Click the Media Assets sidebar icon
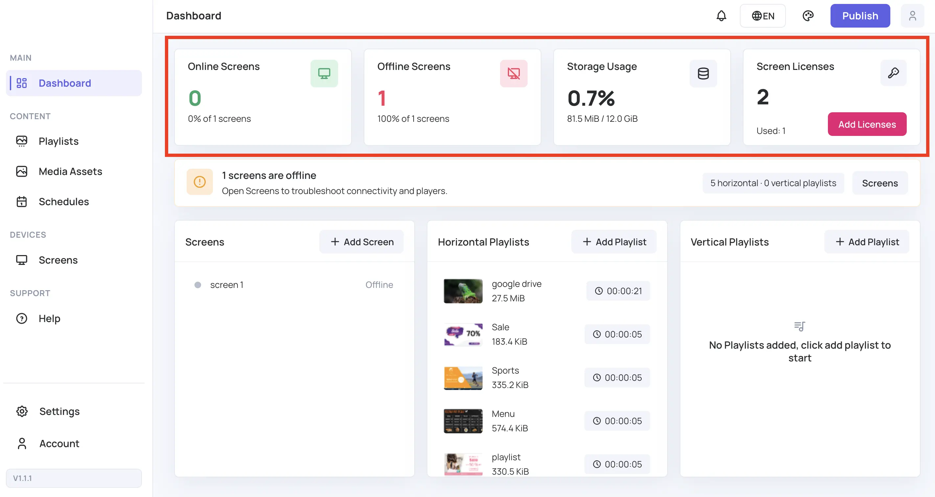935x497 pixels. 22,171
